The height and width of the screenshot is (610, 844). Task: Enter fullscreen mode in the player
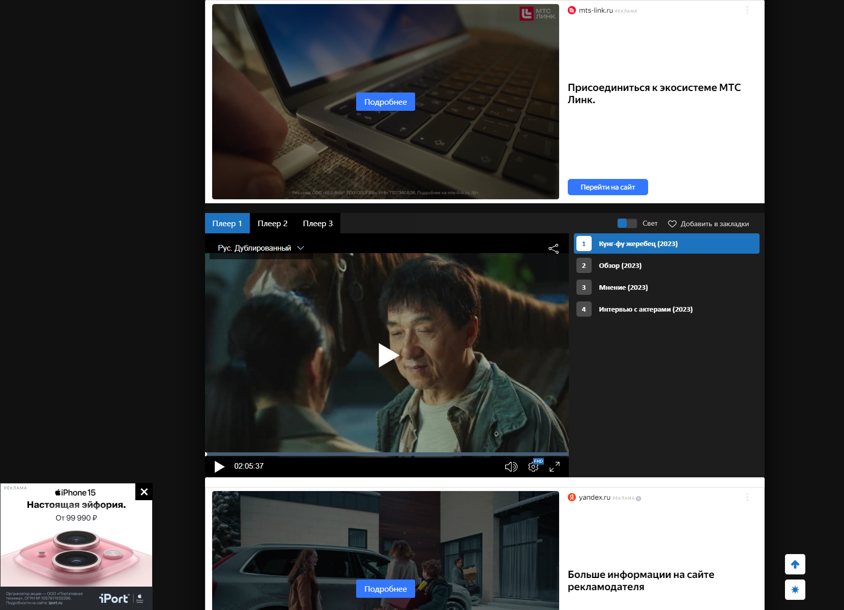pos(555,467)
